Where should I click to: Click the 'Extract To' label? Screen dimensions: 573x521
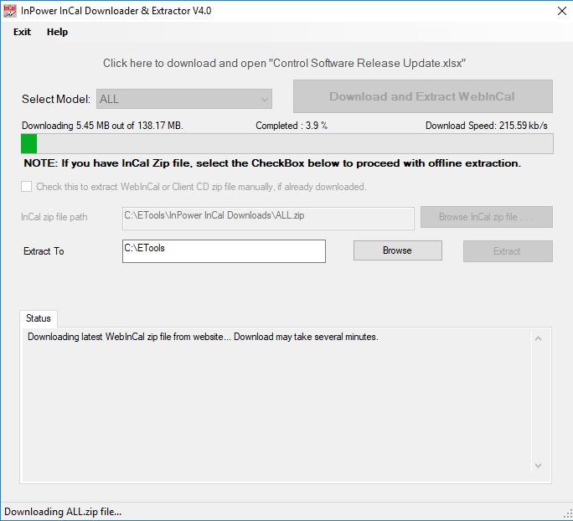(44, 251)
